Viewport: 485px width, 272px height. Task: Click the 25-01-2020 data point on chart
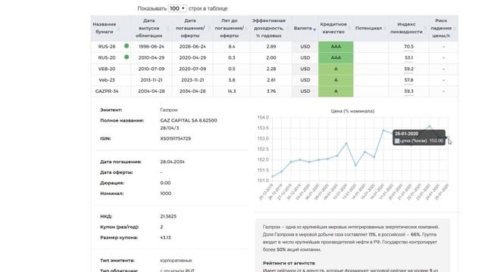click(x=448, y=138)
